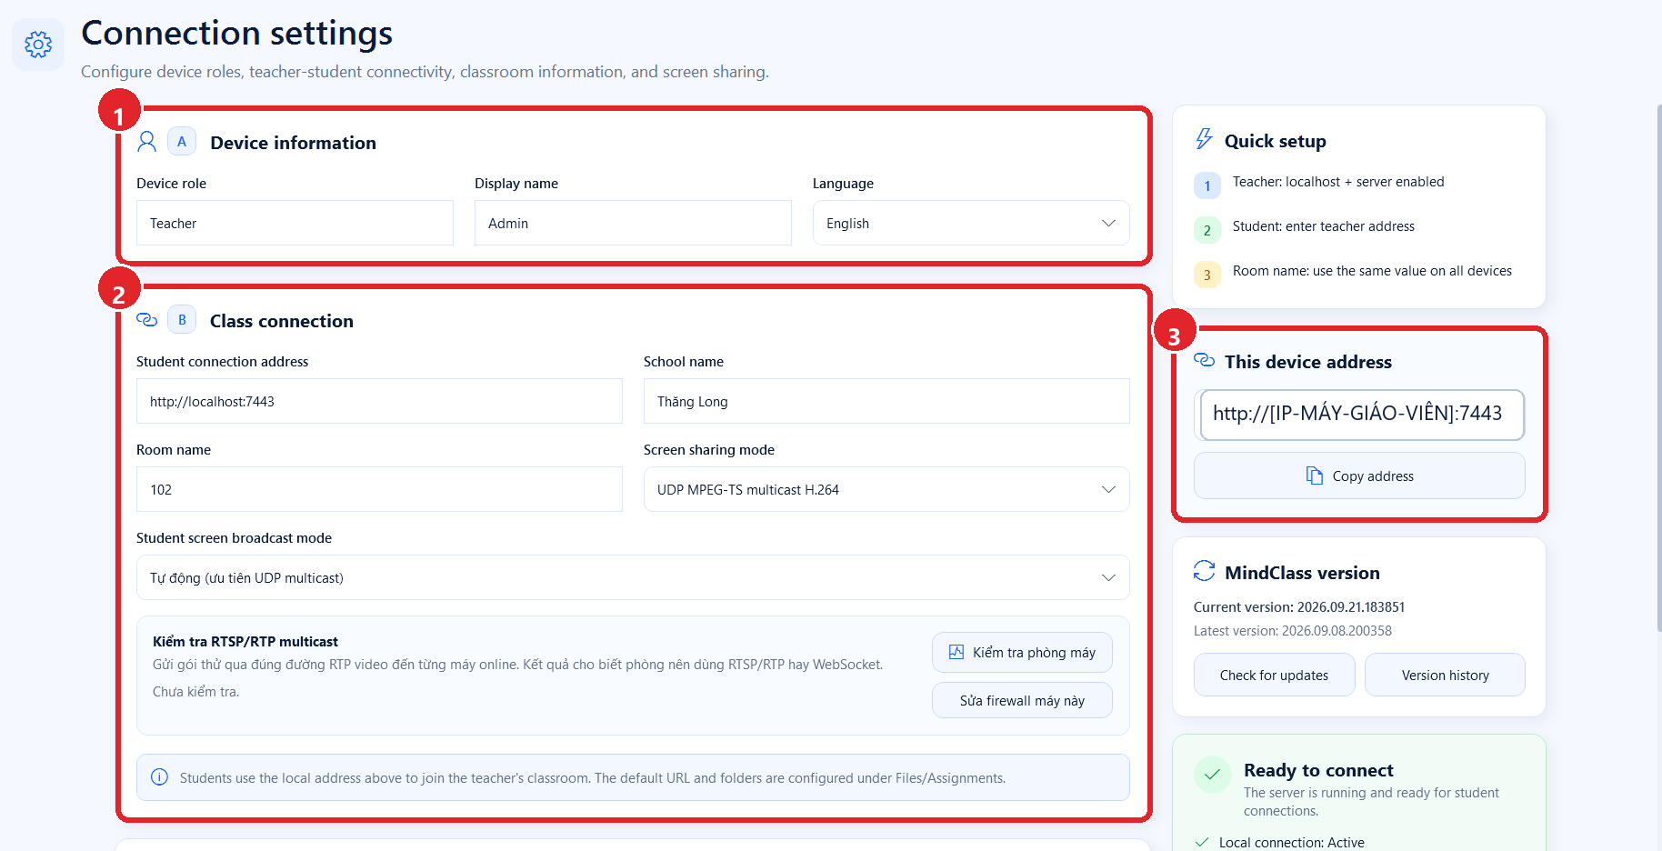This screenshot has width=1662, height=851.
Task: Click the Room name input field
Action: [x=379, y=489]
